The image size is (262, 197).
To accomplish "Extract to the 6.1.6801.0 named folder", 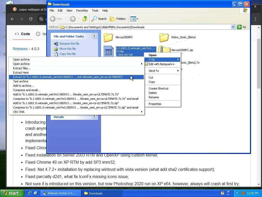I will 76,77.
